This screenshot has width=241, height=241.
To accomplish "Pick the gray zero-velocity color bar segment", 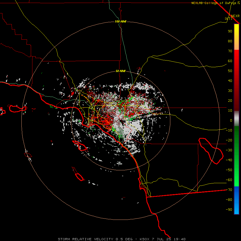I will [236, 119].
